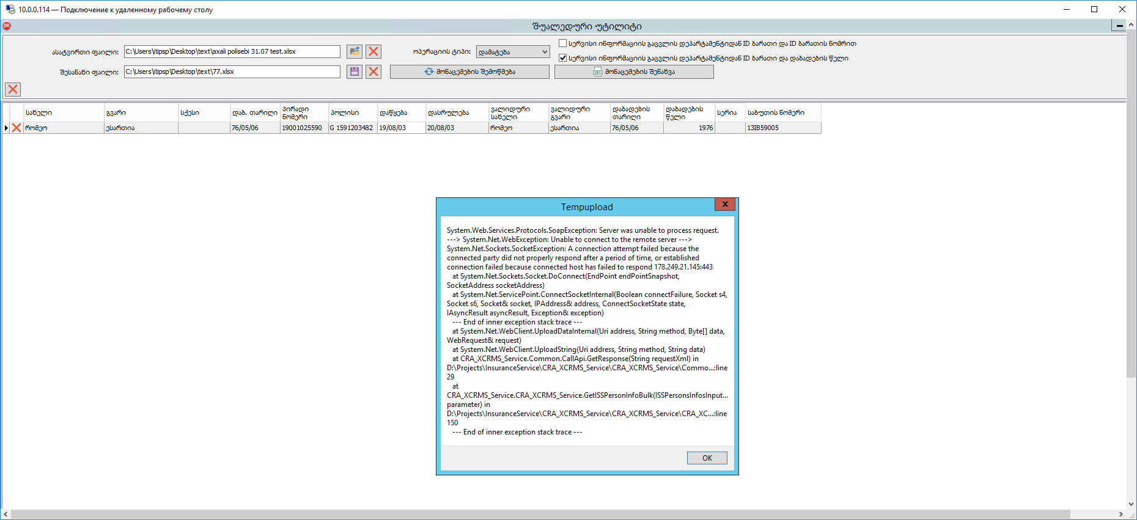This screenshot has width=1137, height=520.
Task: Click the current row indicator arrow
Action: click(x=6, y=128)
